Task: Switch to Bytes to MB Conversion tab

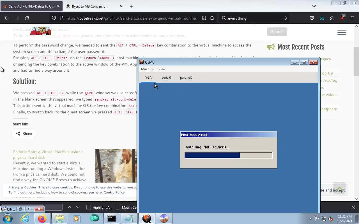Action: pyautogui.click(x=90, y=6)
